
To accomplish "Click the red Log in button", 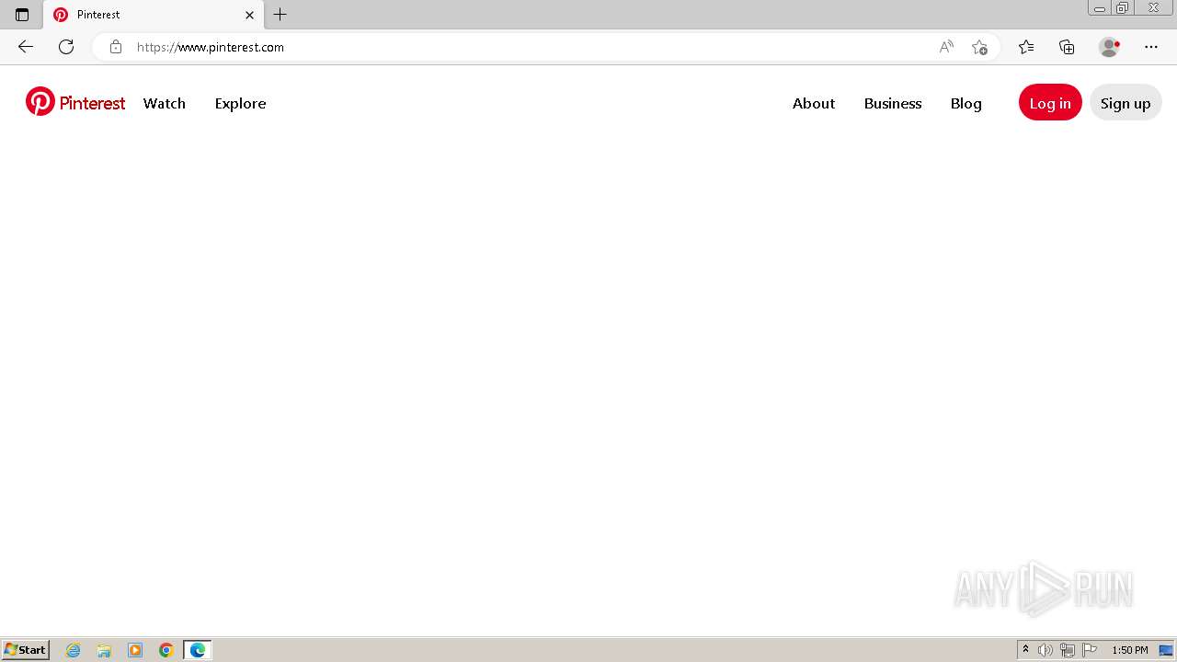I will 1050,103.
